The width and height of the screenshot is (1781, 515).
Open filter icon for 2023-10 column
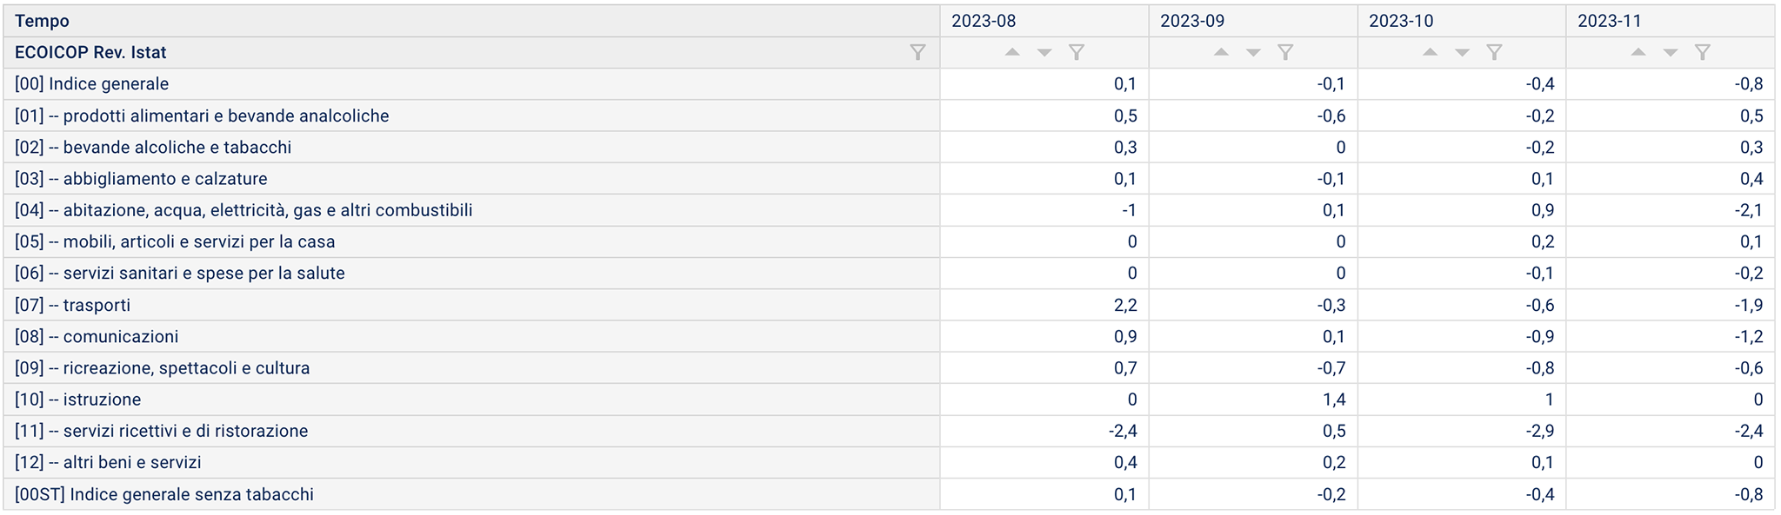1494,53
